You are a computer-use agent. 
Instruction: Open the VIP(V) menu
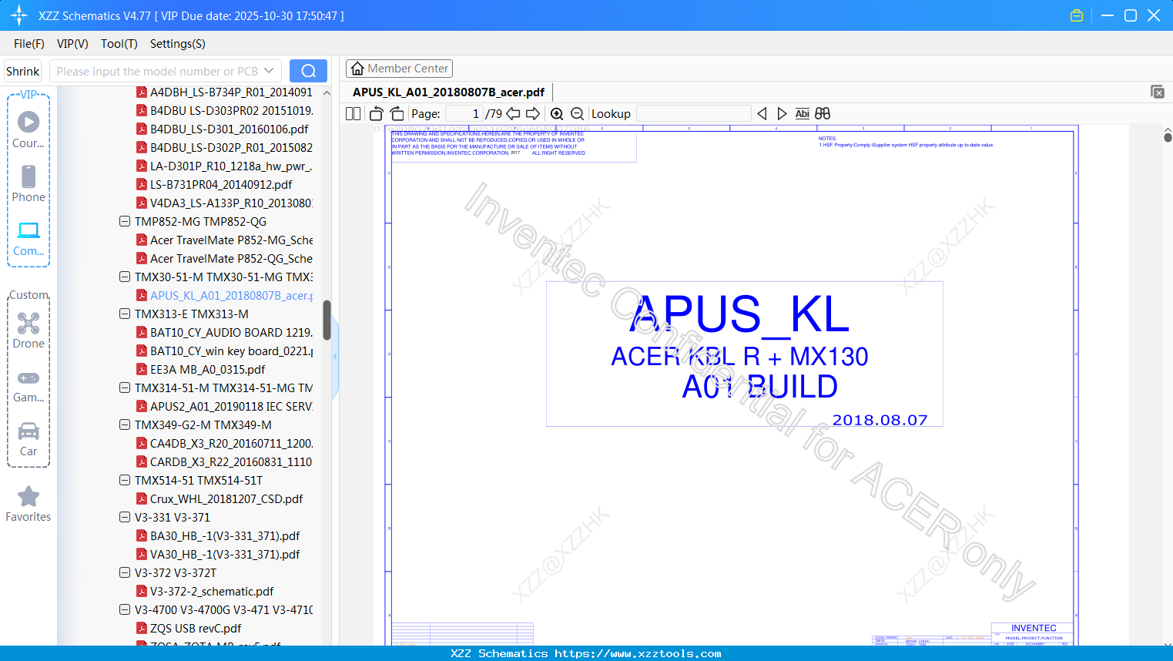tap(72, 44)
